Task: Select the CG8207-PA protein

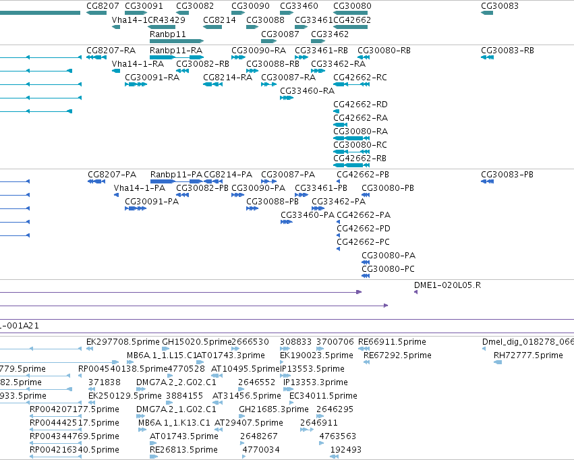Action: (x=96, y=181)
